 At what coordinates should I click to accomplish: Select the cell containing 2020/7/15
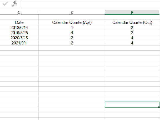click(19, 38)
